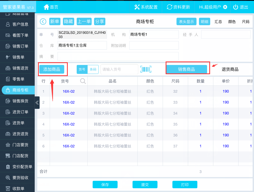Image resolution: width=254 pixels, height=192 pixels.
Task: Click the 隐藏 button
Action: (69, 22)
